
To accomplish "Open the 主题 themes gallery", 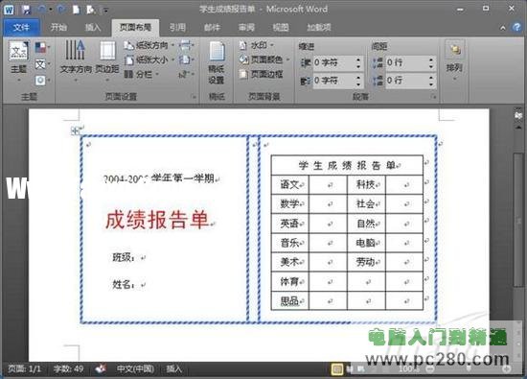I will (19, 61).
